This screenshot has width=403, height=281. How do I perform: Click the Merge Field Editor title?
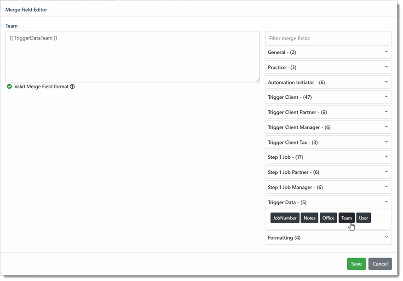pyautogui.click(x=26, y=10)
